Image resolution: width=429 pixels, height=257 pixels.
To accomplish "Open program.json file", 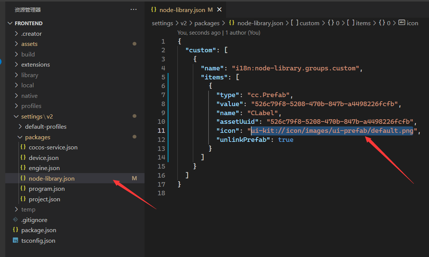I will click(47, 189).
